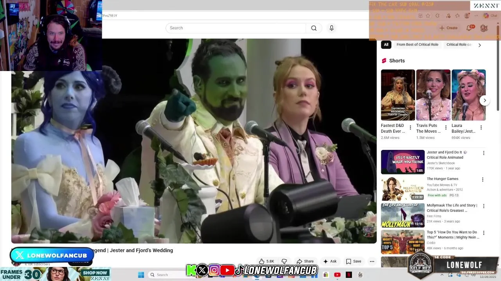501x281 pixels.
Task: Show next Shorts with arrow button
Action: coord(485,100)
